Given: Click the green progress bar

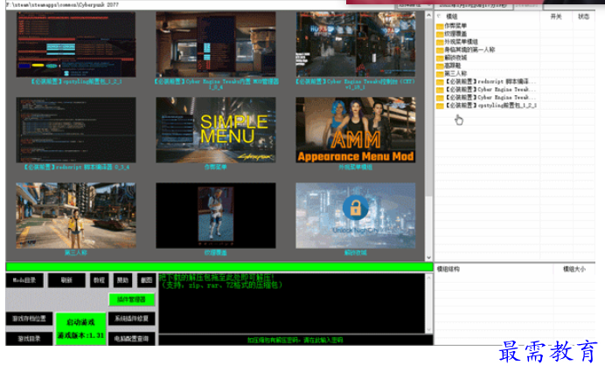Looking at the screenshot, I should point(219,267).
